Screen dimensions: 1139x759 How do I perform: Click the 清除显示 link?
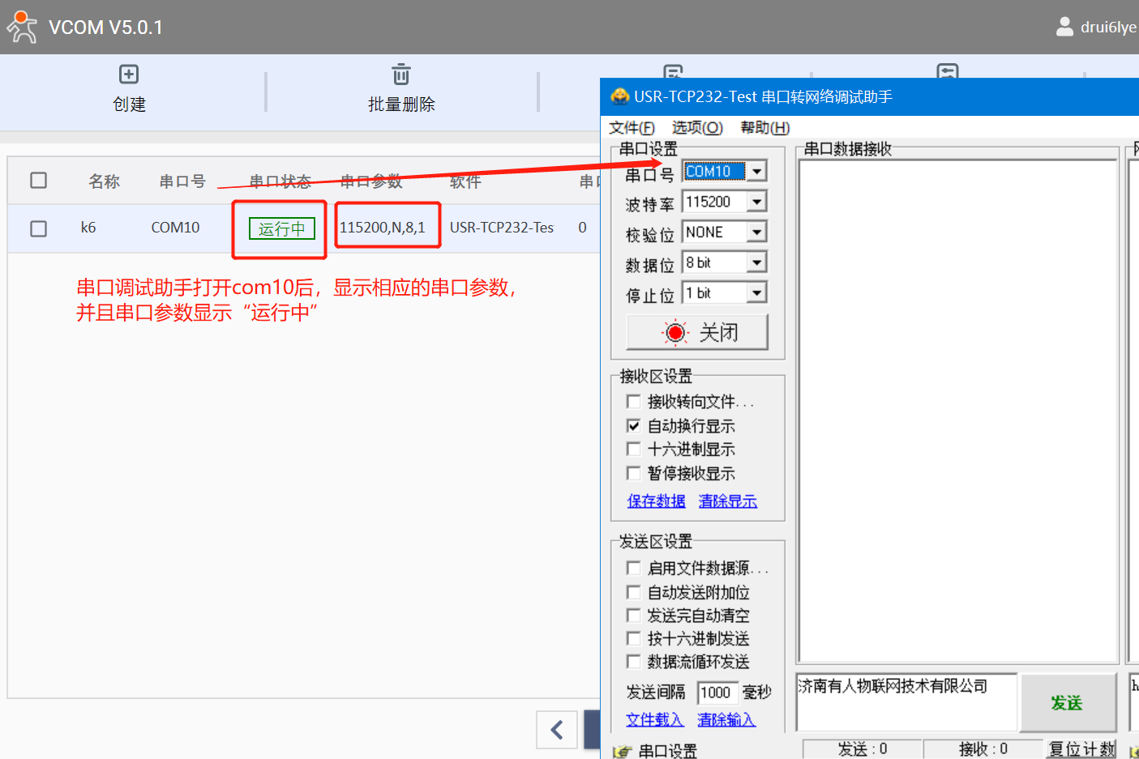[727, 501]
